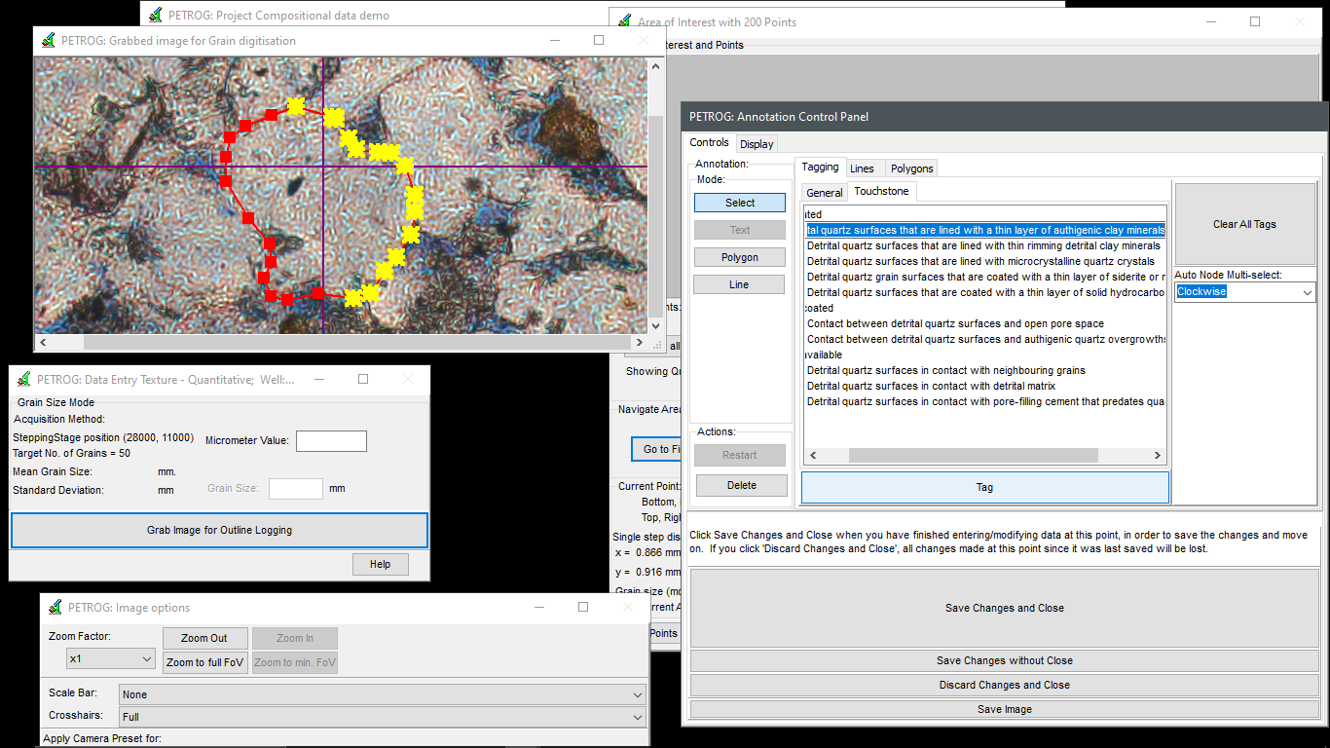Image resolution: width=1330 pixels, height=748 pixels.
Task: Switch annotation mode to Line
Action: 739,284
